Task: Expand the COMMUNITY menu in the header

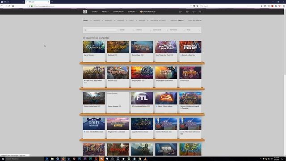Action: pos(118,12)
